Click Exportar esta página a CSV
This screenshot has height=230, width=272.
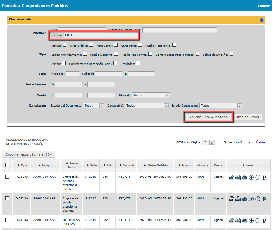29,154
